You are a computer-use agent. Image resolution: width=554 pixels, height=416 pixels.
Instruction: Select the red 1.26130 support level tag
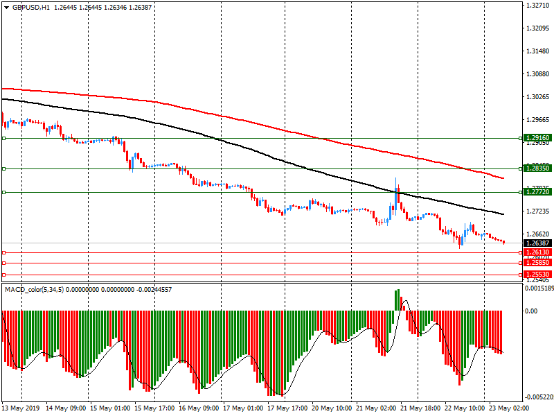(x=537, y=252)
